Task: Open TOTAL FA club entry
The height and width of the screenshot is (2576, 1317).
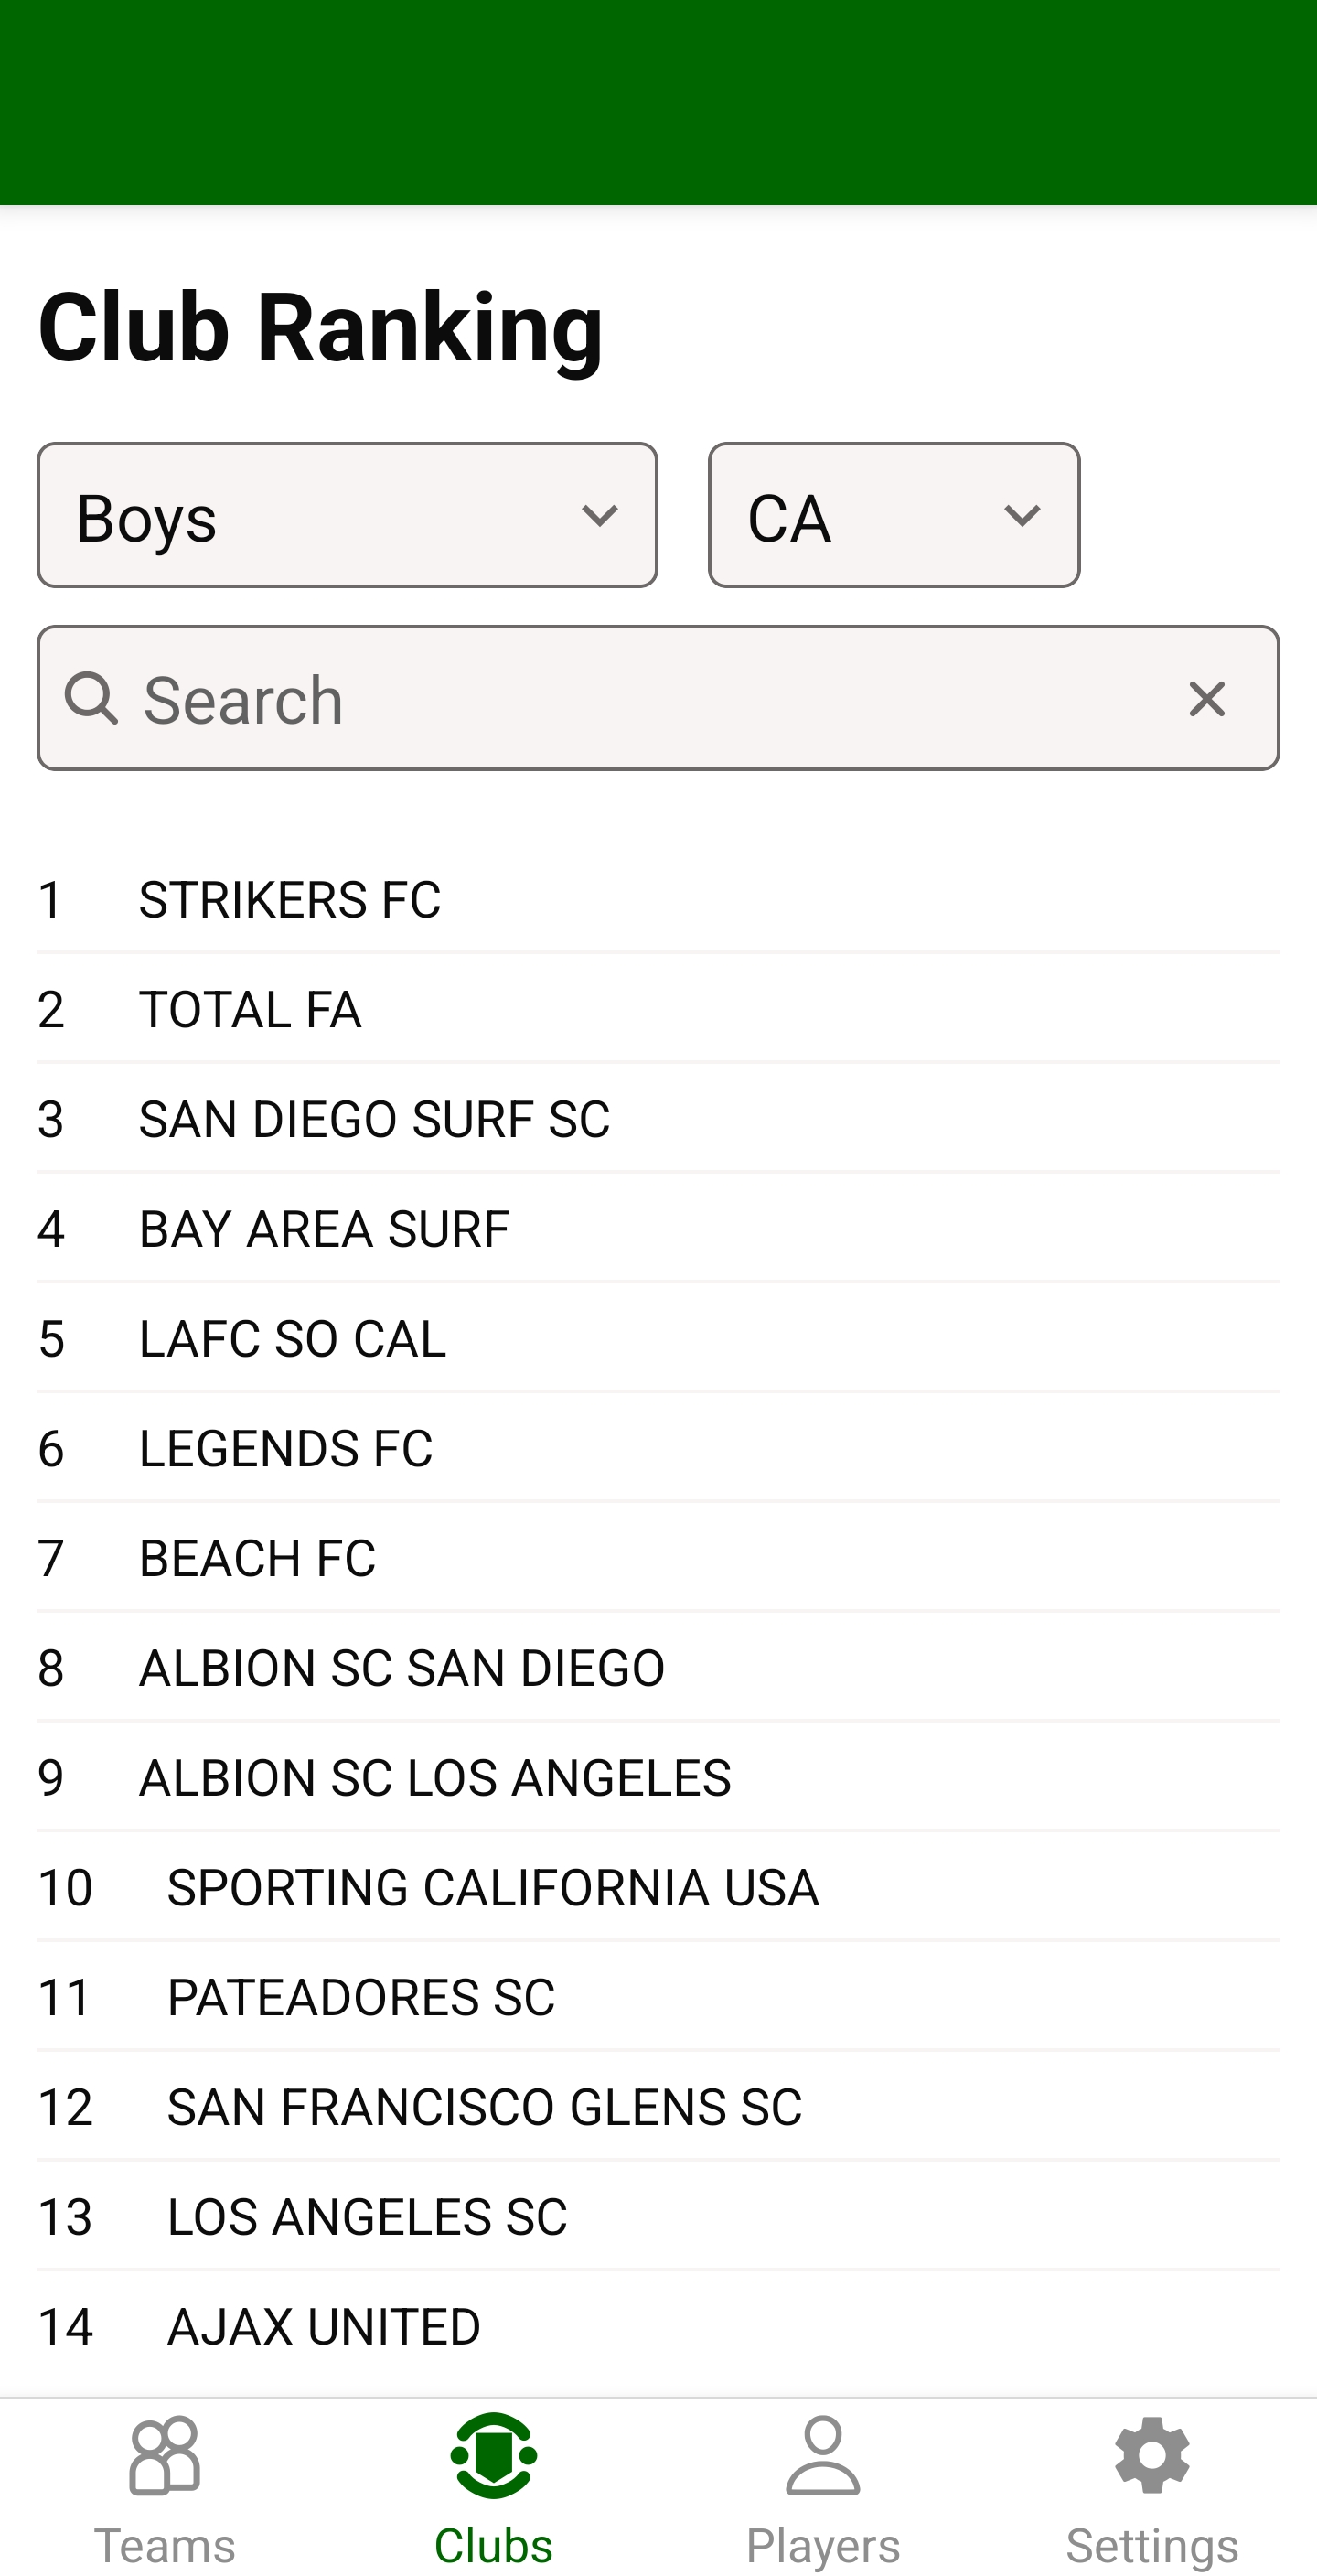Action: [250, 1009]
